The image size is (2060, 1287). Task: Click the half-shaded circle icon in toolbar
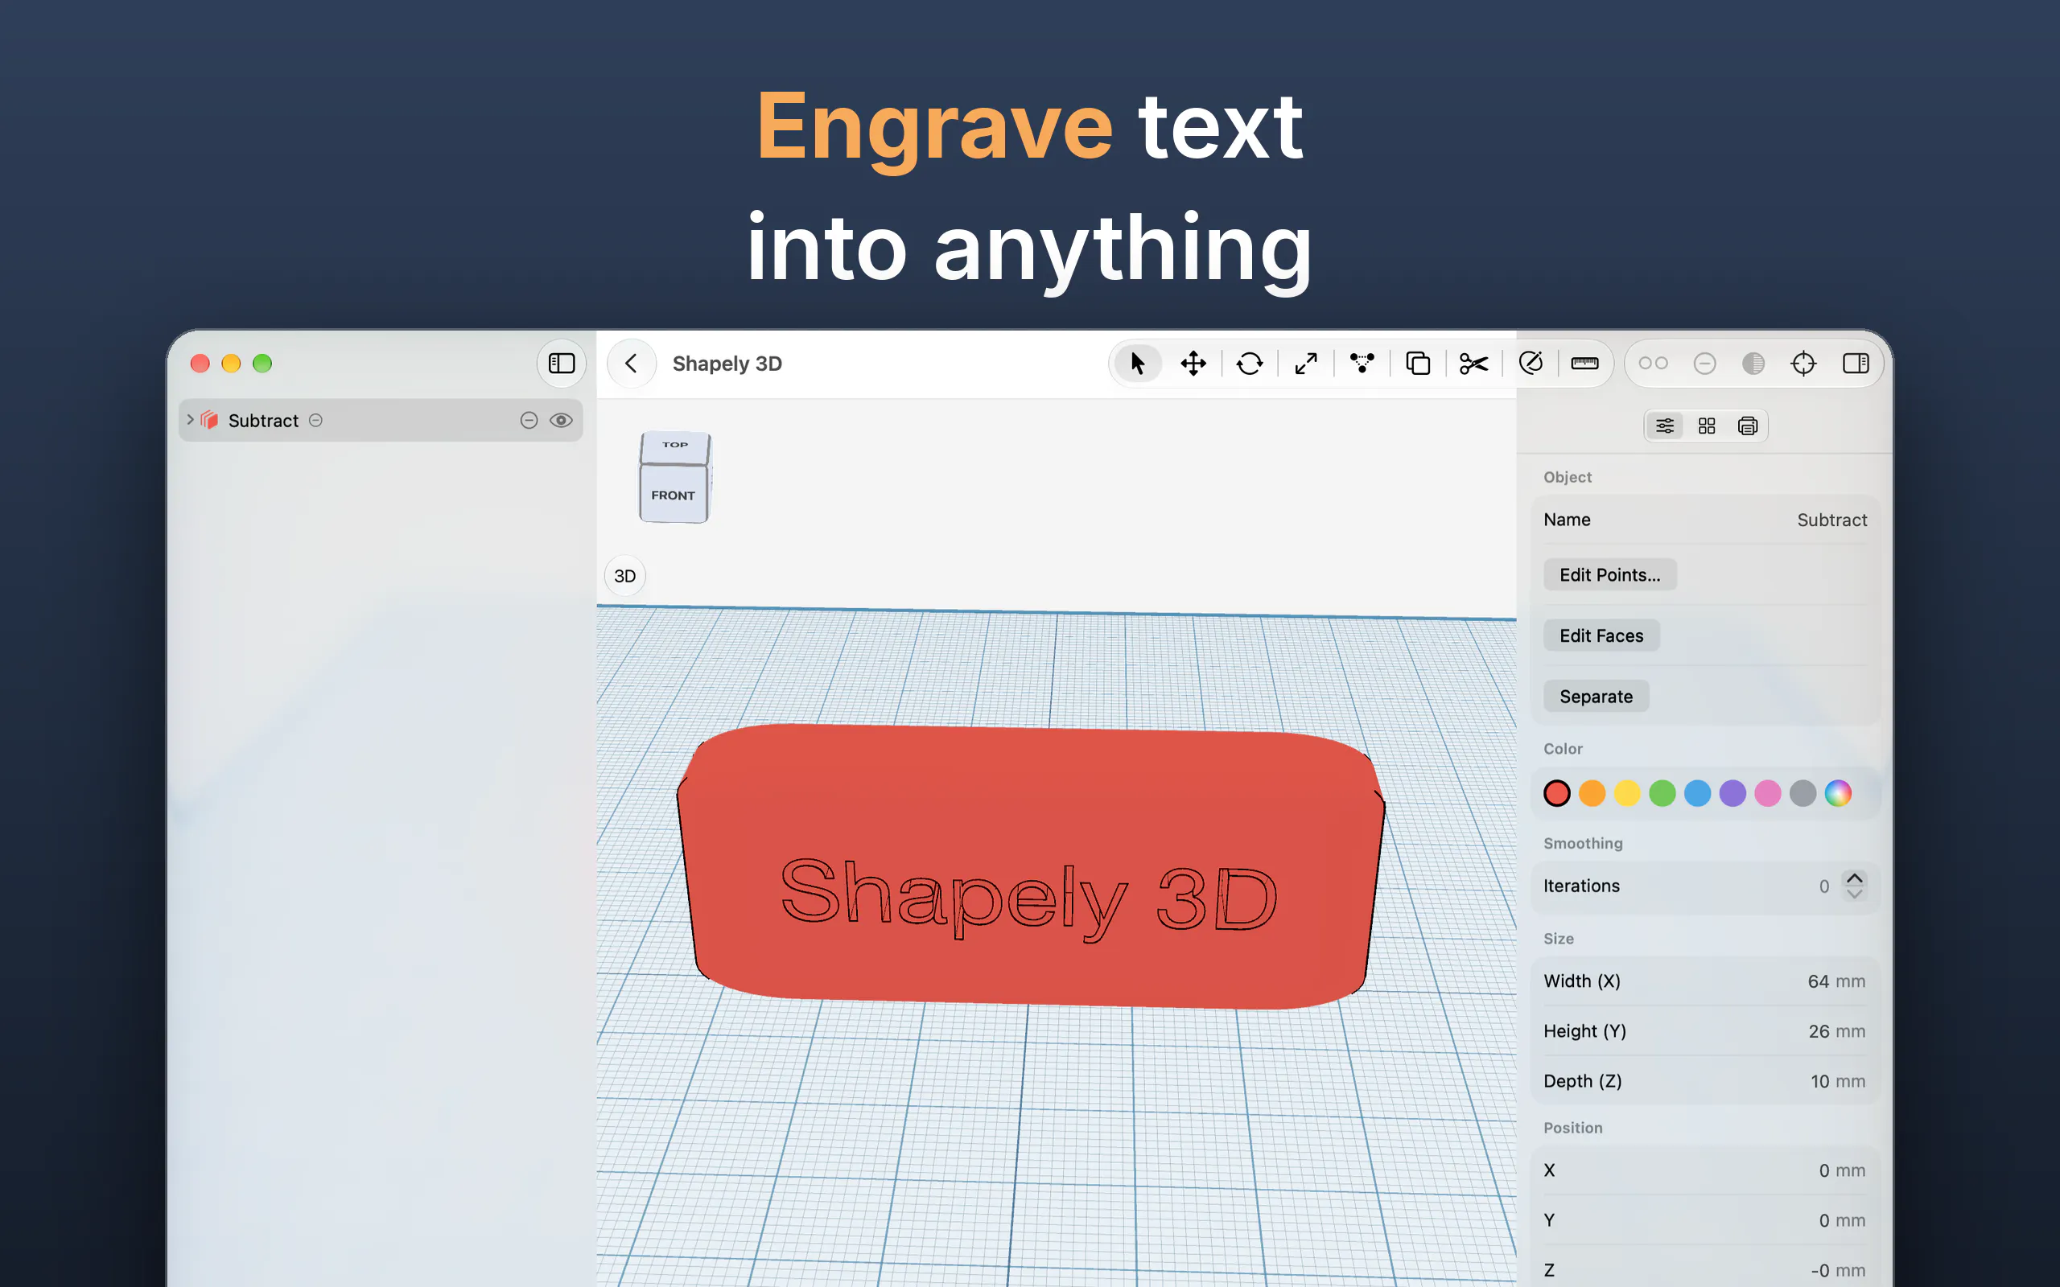pos(1753,364)
